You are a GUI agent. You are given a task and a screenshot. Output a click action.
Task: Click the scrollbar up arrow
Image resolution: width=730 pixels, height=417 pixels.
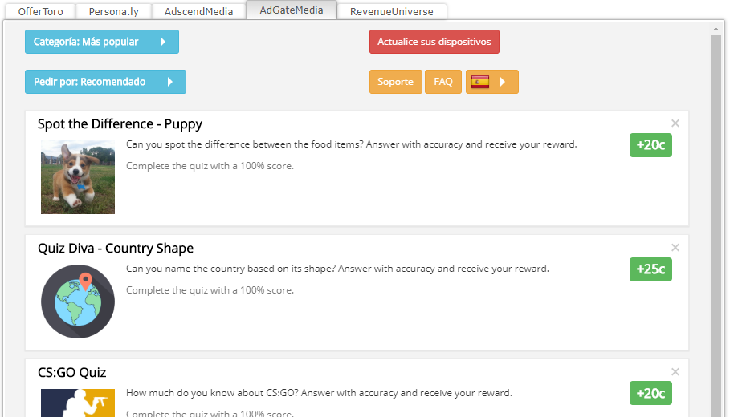coord(716,29)
